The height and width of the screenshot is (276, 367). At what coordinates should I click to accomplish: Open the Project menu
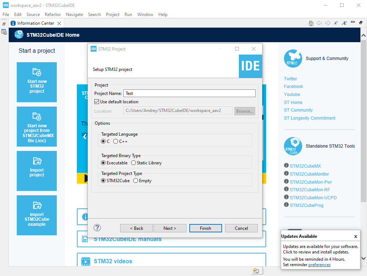(113, 15)
